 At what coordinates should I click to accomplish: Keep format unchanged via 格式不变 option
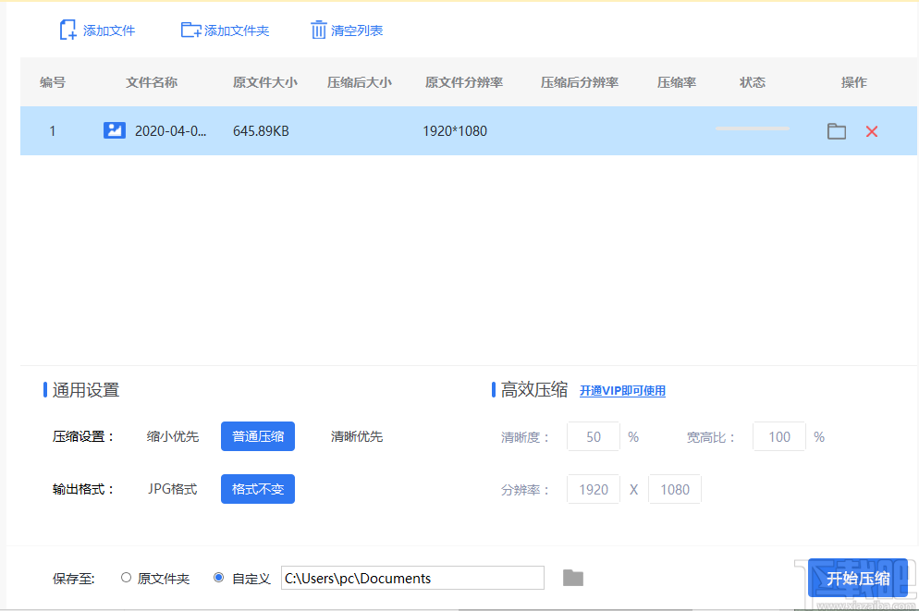pos(257,489)
